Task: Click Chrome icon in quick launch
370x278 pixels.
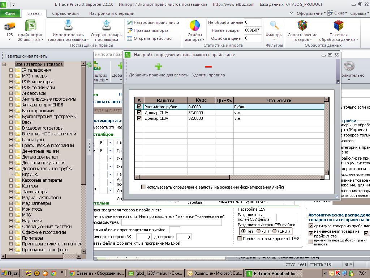Action: coord(53,273)
